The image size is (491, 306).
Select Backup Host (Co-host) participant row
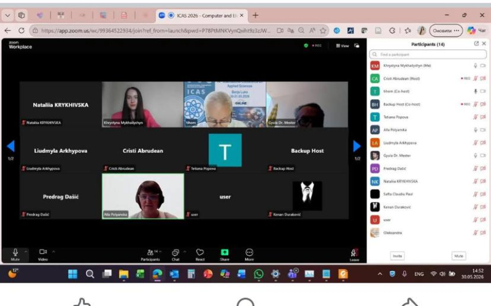428,104
